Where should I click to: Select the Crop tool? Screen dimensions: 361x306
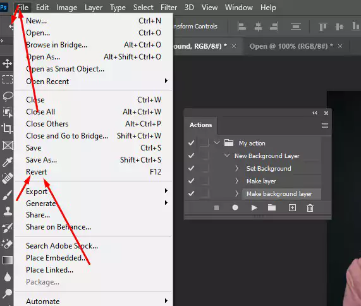[7, 128]
